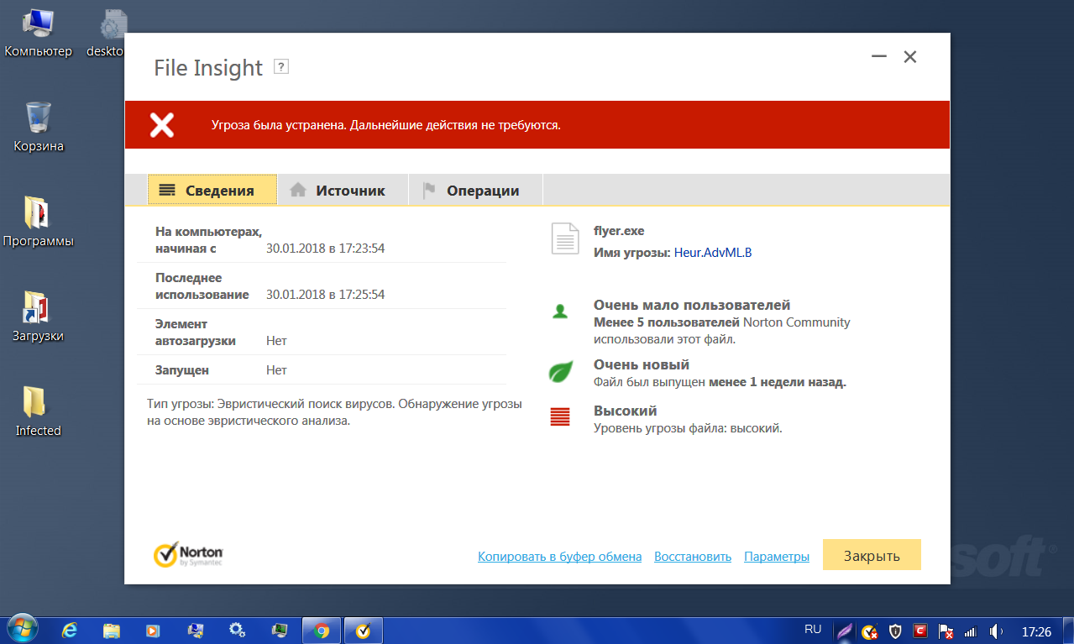Click the 17:26 clock in tray

coord(1036,631)
